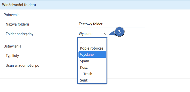Screen dimensions: 190x92
Task: Open the Folder nadrzędny dropdown
Action: 93,34
